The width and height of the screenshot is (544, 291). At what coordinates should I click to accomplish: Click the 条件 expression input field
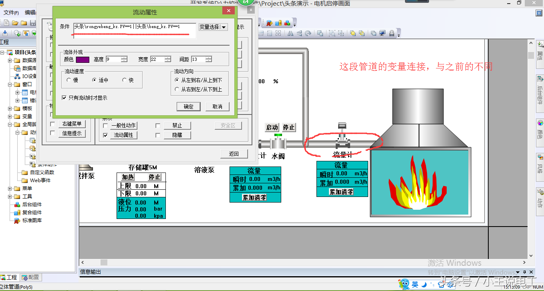tap(135, 31)
